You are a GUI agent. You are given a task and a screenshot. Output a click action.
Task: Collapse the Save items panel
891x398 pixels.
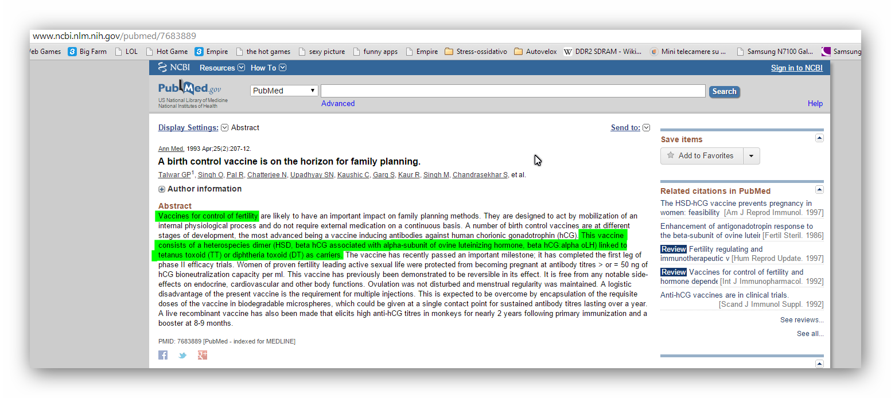tap(819, 138)
